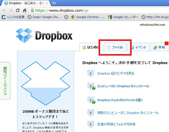
Task: Open a new browser tab
Action: (x=54, y=3)
